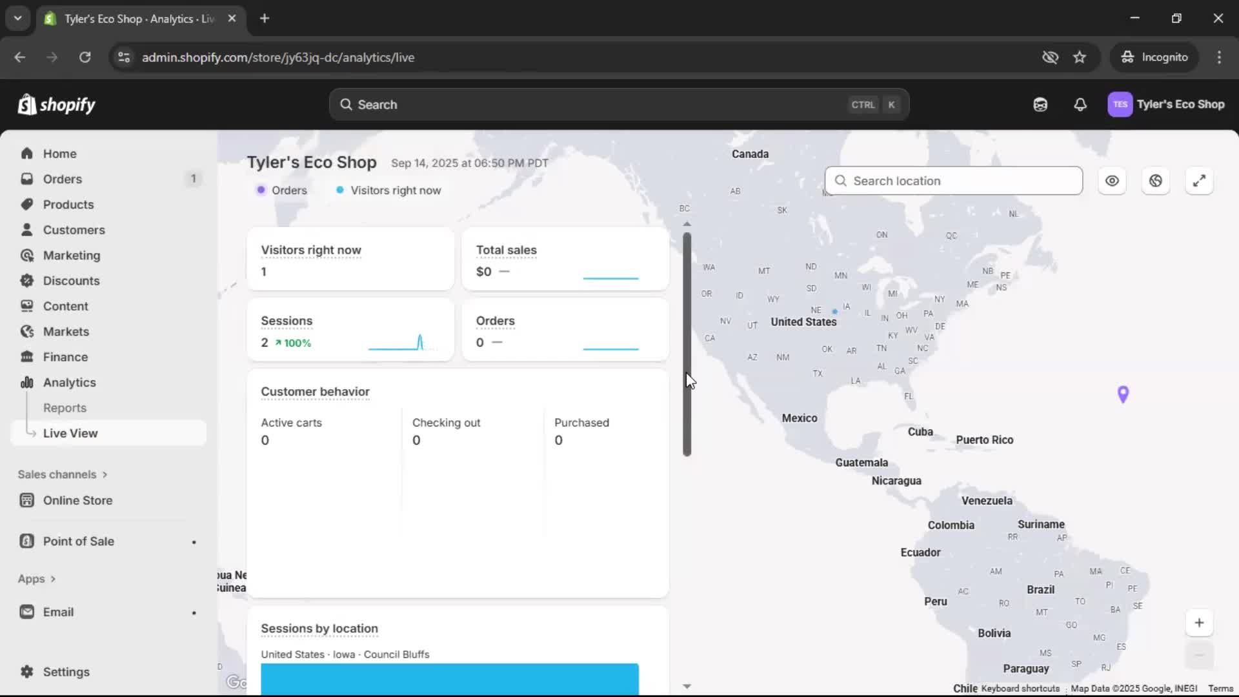Reload the page

(85, 57)
